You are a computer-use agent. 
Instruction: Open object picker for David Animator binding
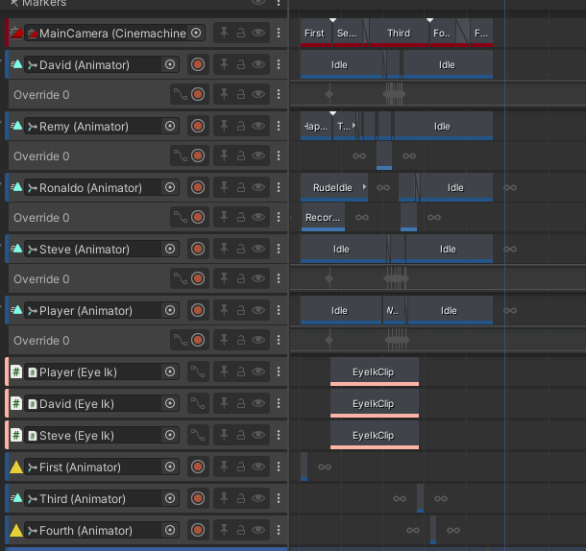[x=170, y=64]
